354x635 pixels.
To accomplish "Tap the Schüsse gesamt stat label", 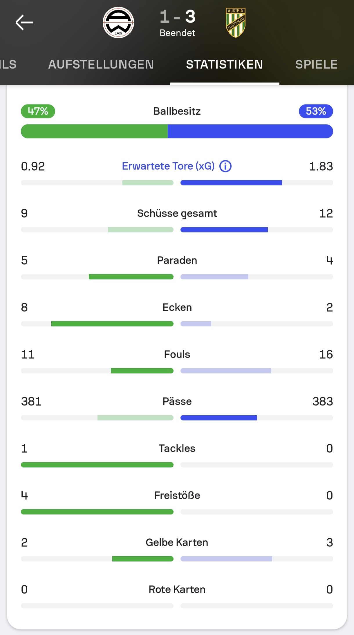I will coord(177,213).
